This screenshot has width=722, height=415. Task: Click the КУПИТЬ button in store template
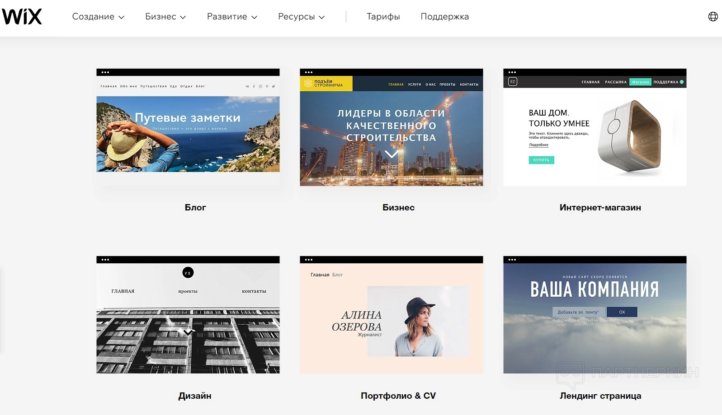tap(541, 160)
